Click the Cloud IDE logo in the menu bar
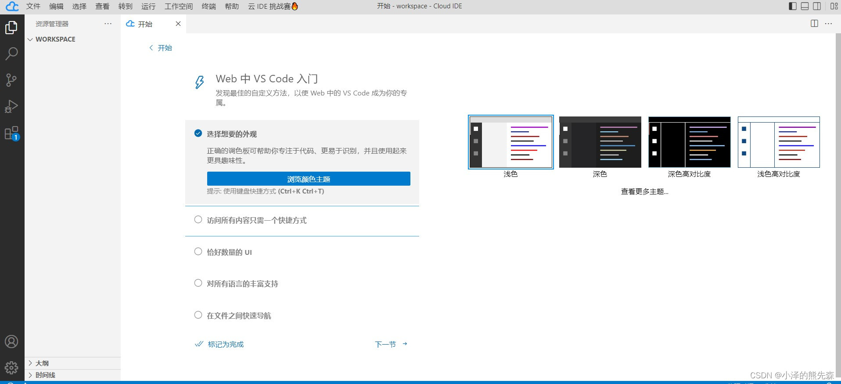This screenshot has height=384, width=841. (12, 6)
